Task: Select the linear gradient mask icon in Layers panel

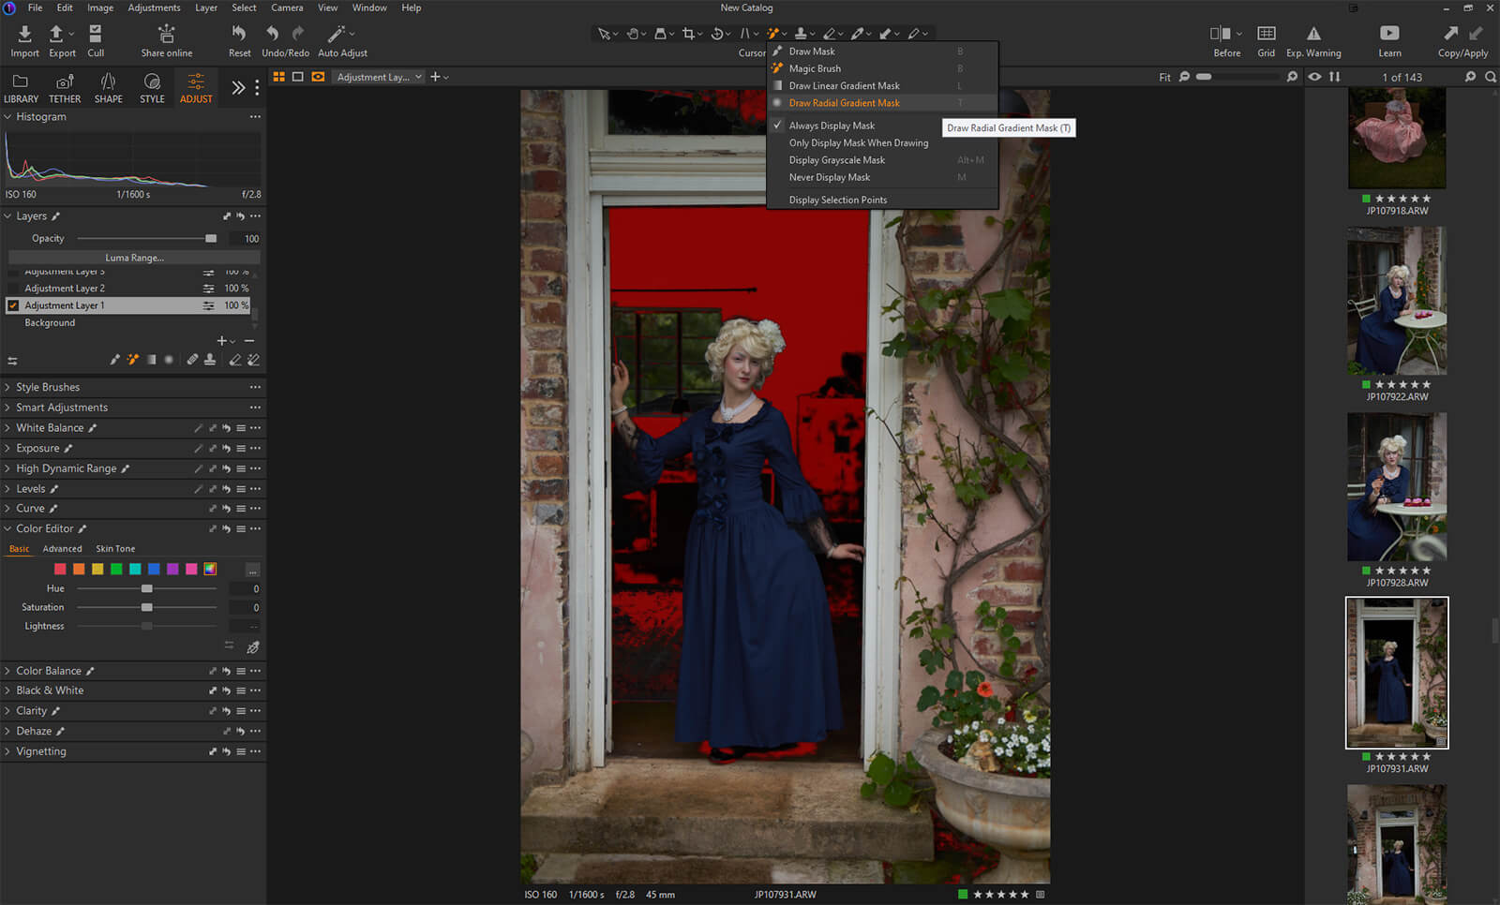Action: (151, 360)
